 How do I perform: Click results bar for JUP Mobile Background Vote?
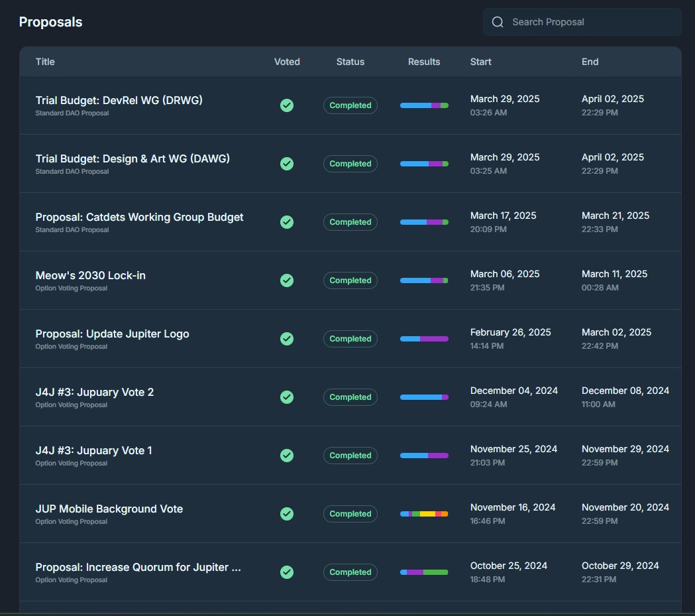[424, 514]
